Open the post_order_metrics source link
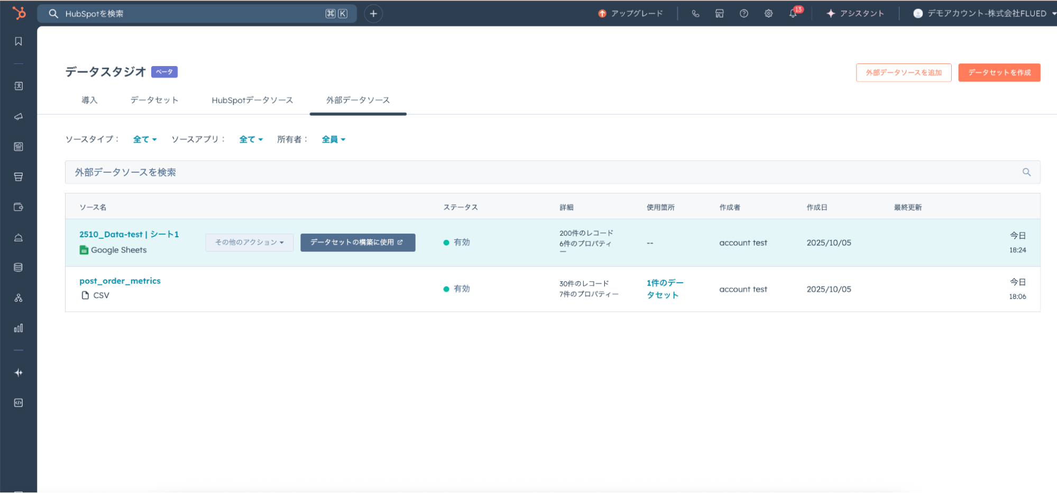 pyautogui.click(x=120, y=281)
